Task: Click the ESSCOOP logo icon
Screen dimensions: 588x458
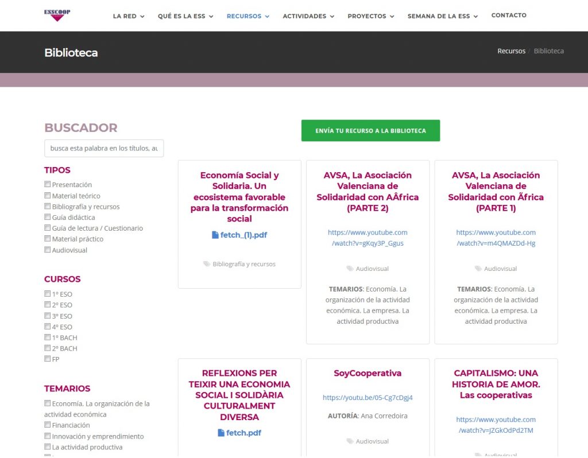Action: 57,15
